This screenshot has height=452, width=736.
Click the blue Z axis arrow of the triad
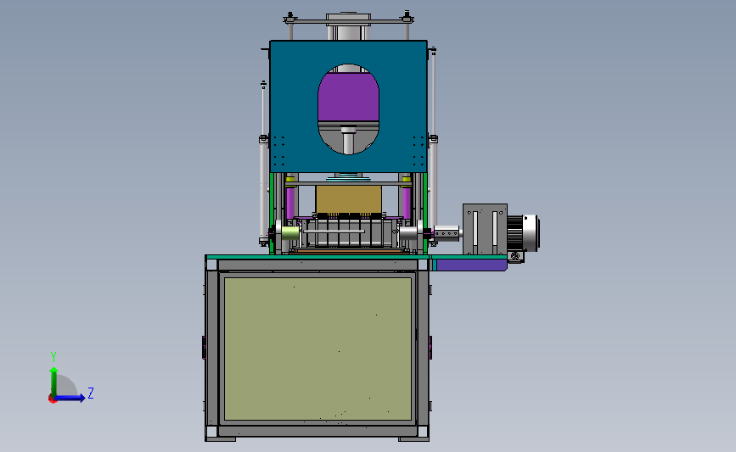pos(70,398)
